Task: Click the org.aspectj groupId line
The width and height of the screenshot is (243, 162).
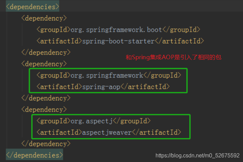Action: pos(94,121)
